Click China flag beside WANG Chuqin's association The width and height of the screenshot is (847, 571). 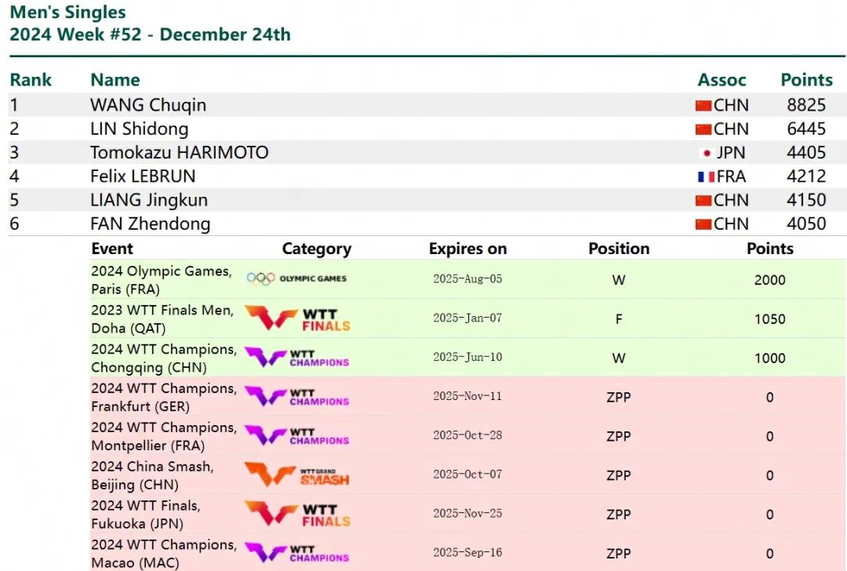click(x=703, y=105)
